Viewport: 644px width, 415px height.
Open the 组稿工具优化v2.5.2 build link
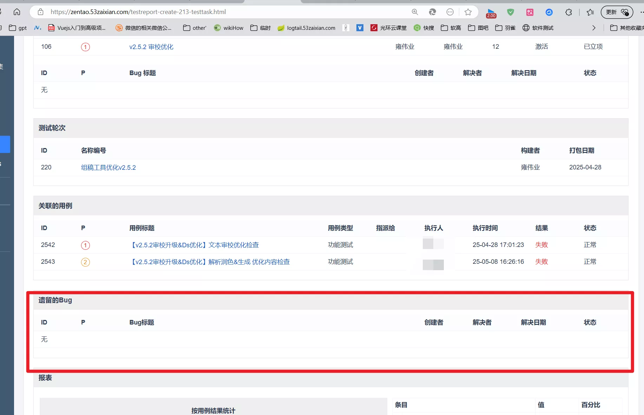point(109,167)
